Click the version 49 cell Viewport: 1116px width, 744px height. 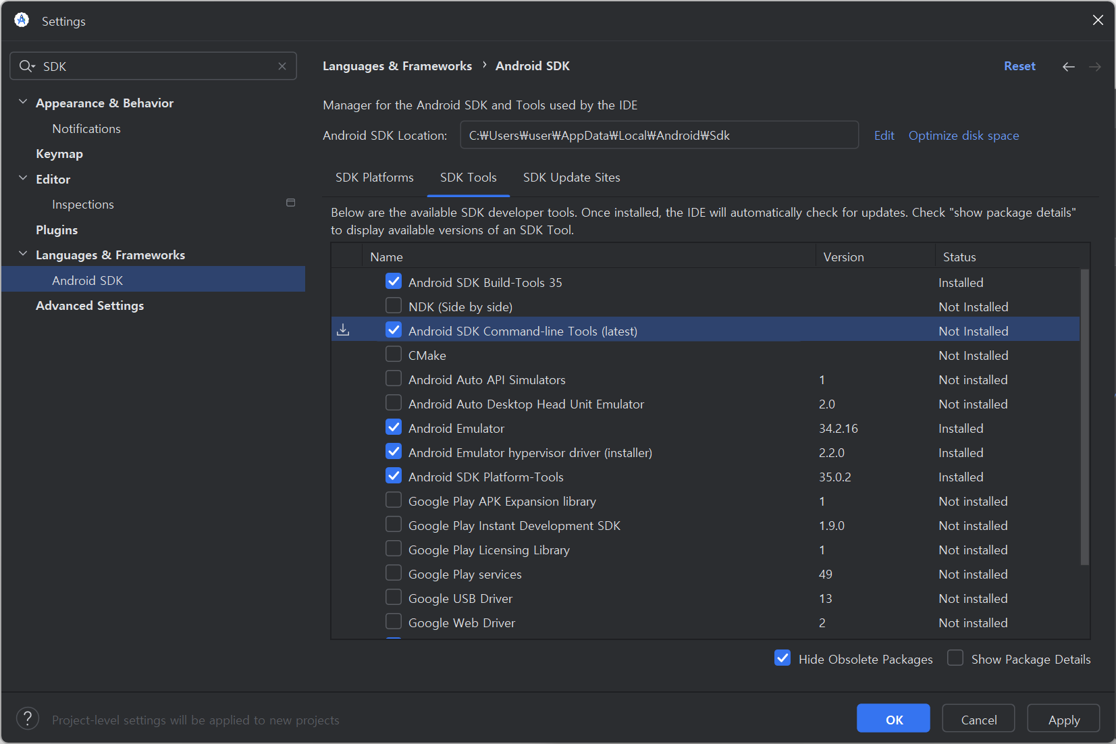[x=825, y=575]
